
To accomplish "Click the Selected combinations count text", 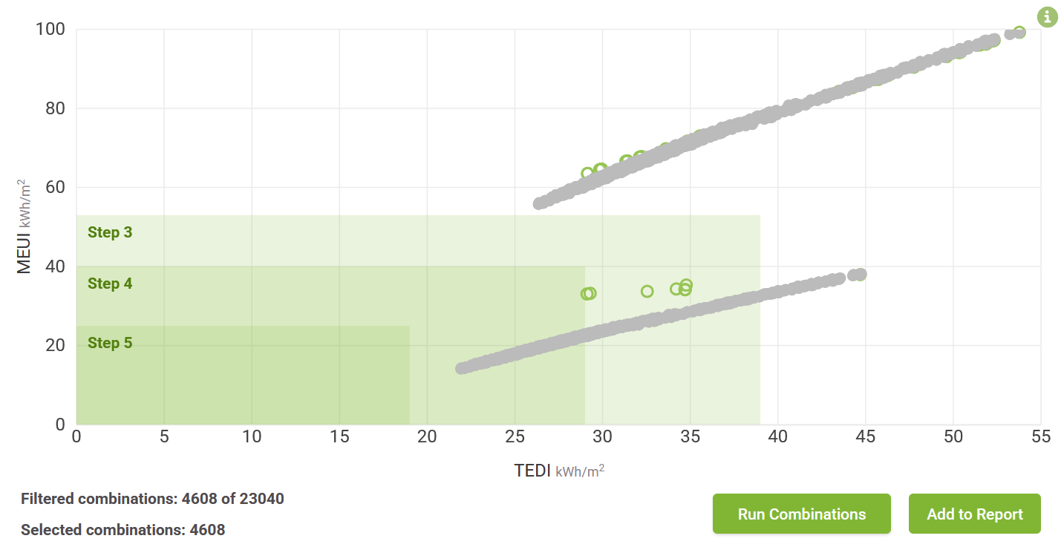I will pyautogui.click(x=123, y=530).
